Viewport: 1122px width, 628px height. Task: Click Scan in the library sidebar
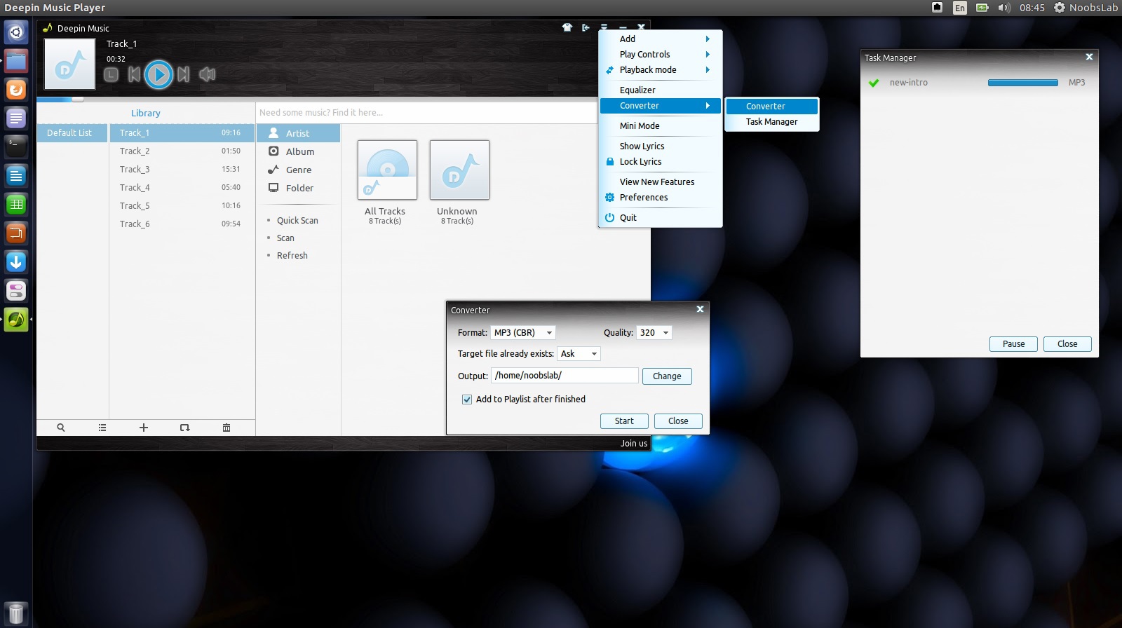coord(285,238)
